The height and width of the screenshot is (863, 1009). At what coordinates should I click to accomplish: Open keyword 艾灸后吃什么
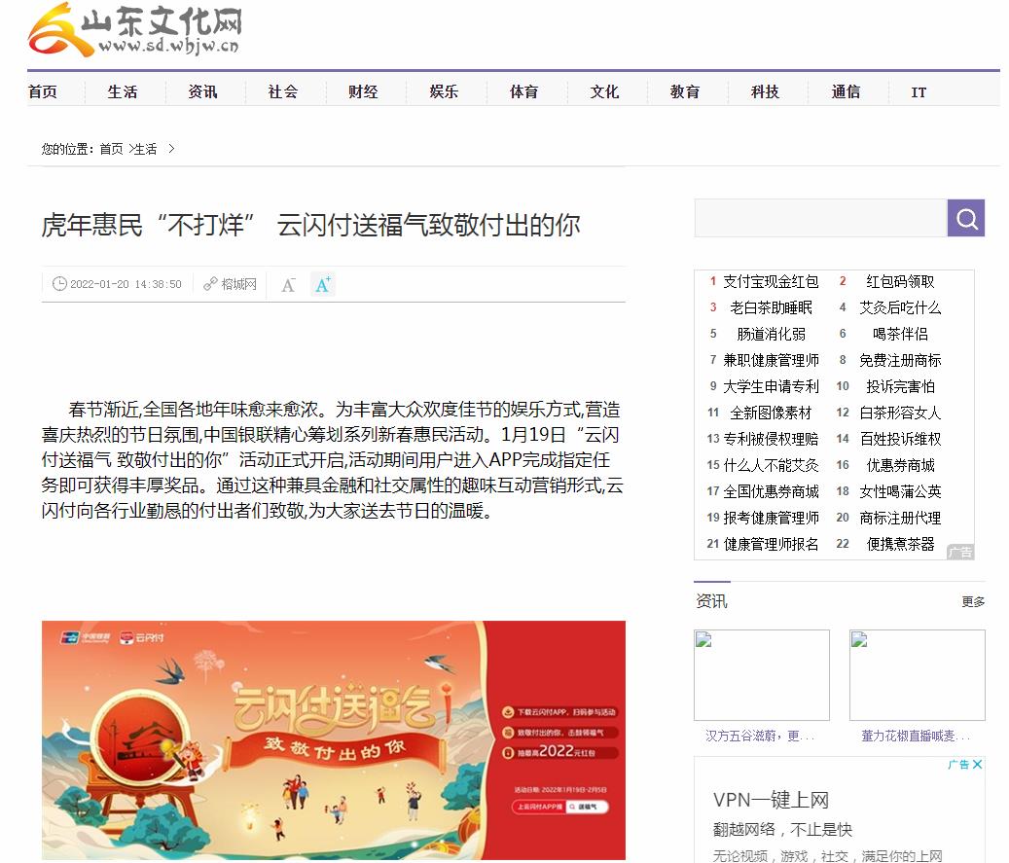tap(900, 308)
